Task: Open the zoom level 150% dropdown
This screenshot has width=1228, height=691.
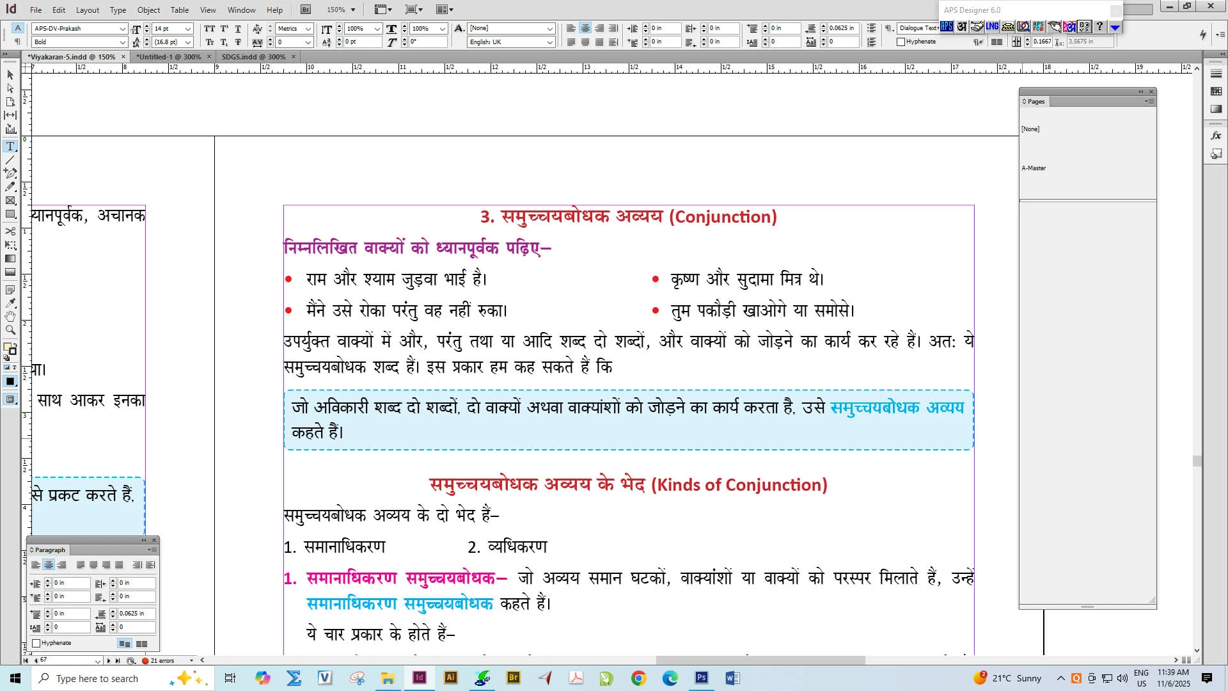Action: pos(352,10)
